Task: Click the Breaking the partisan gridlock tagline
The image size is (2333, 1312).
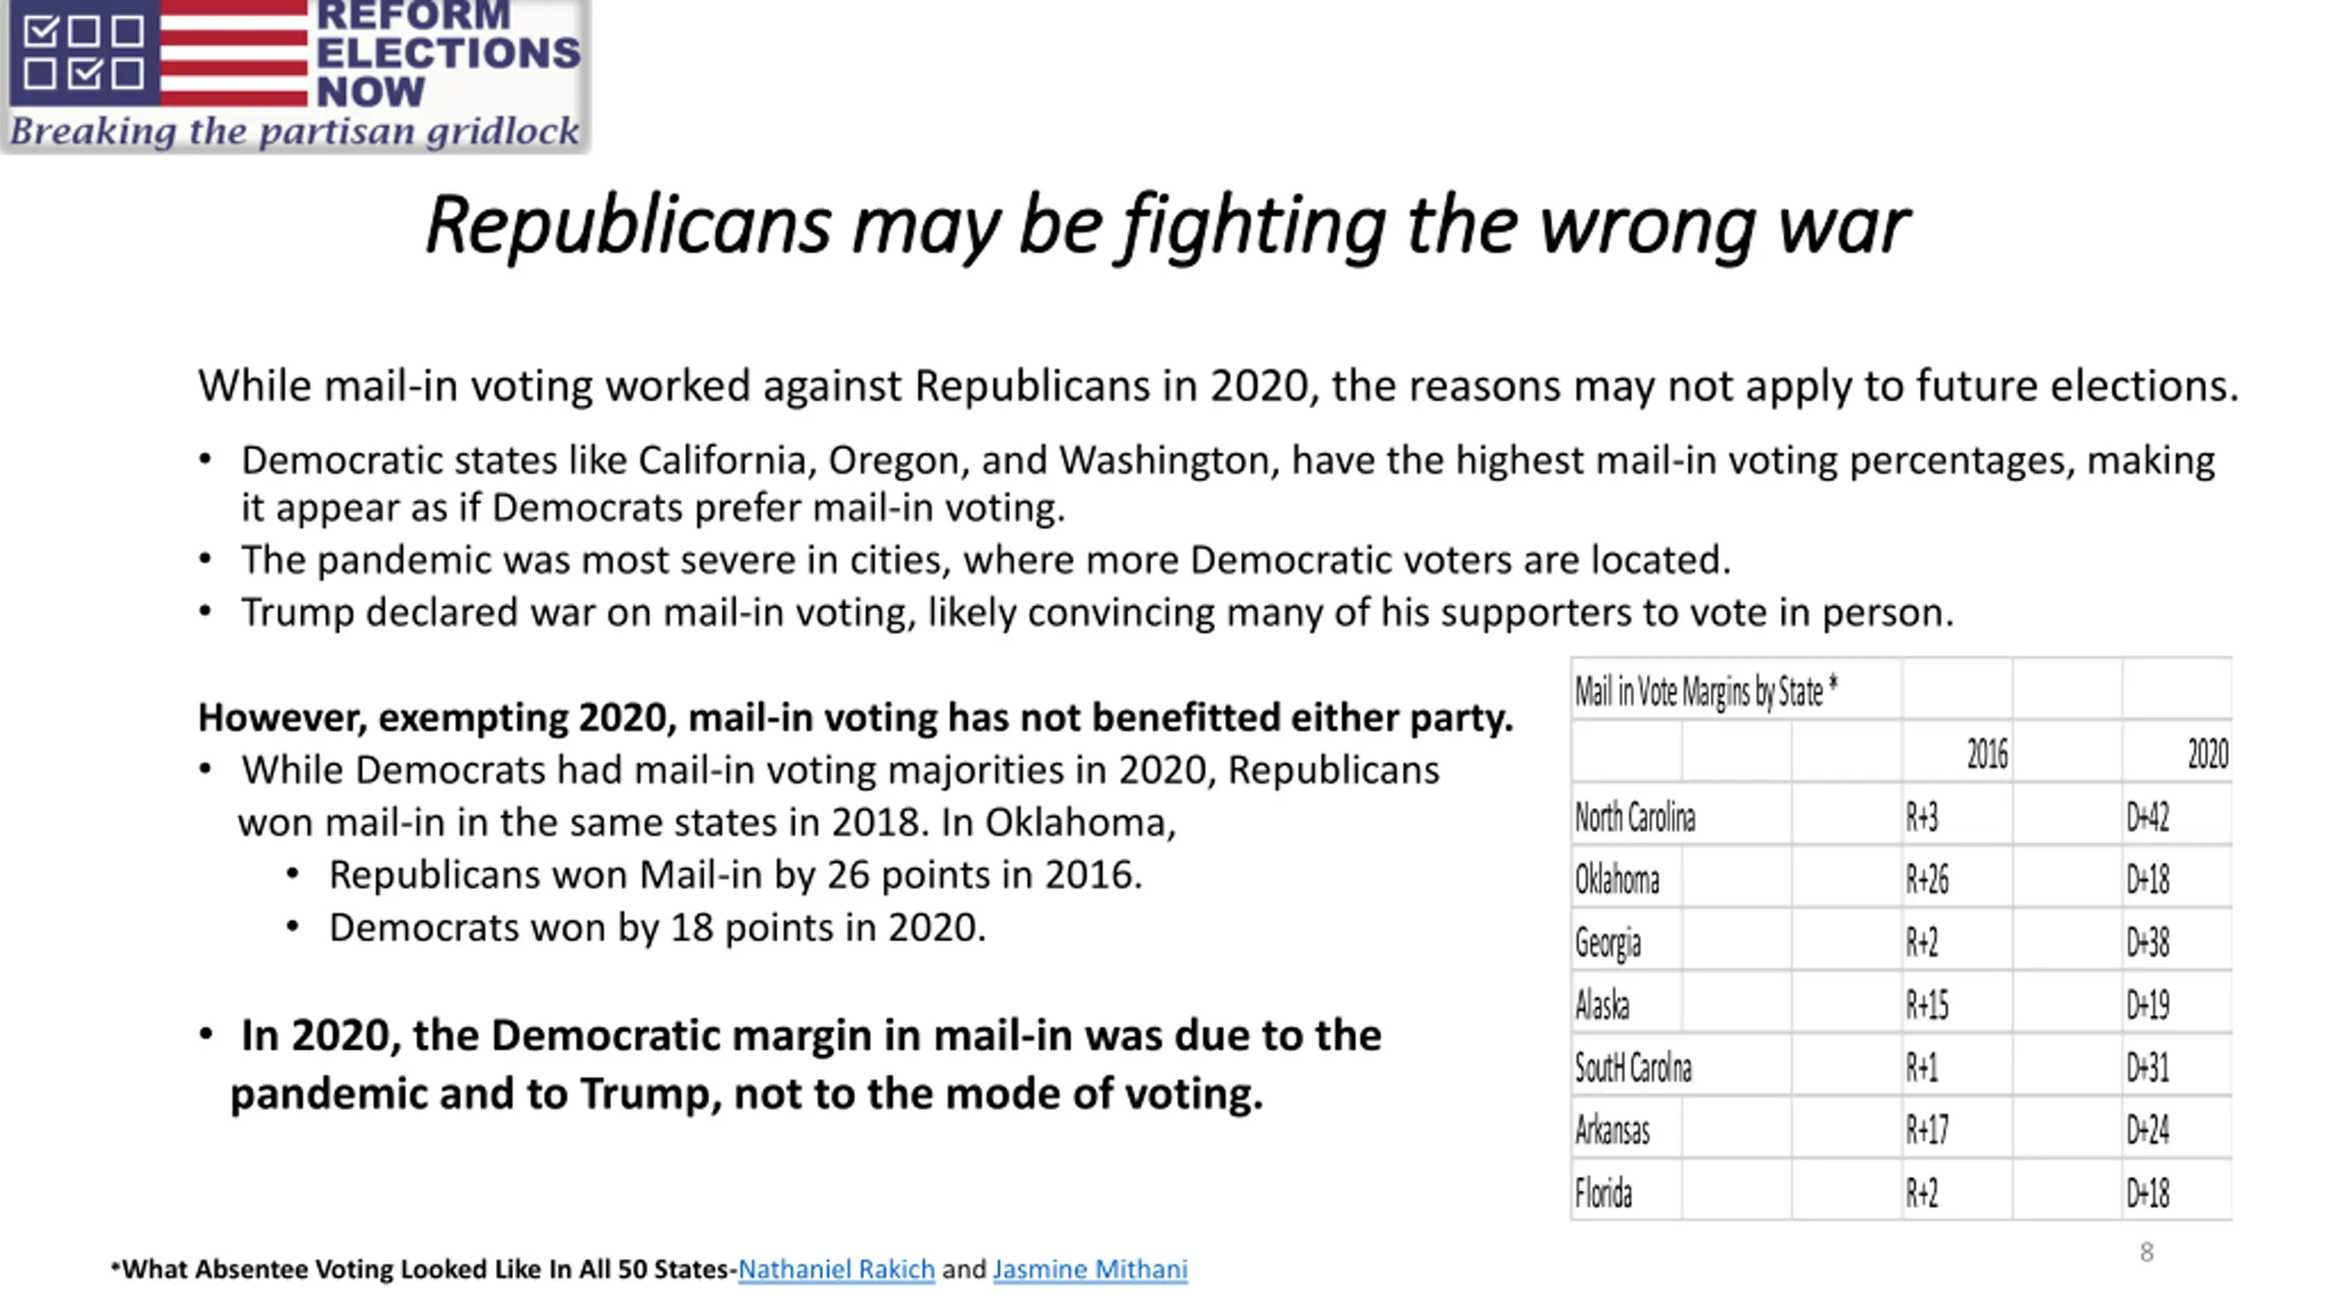Action: (294, 131)
